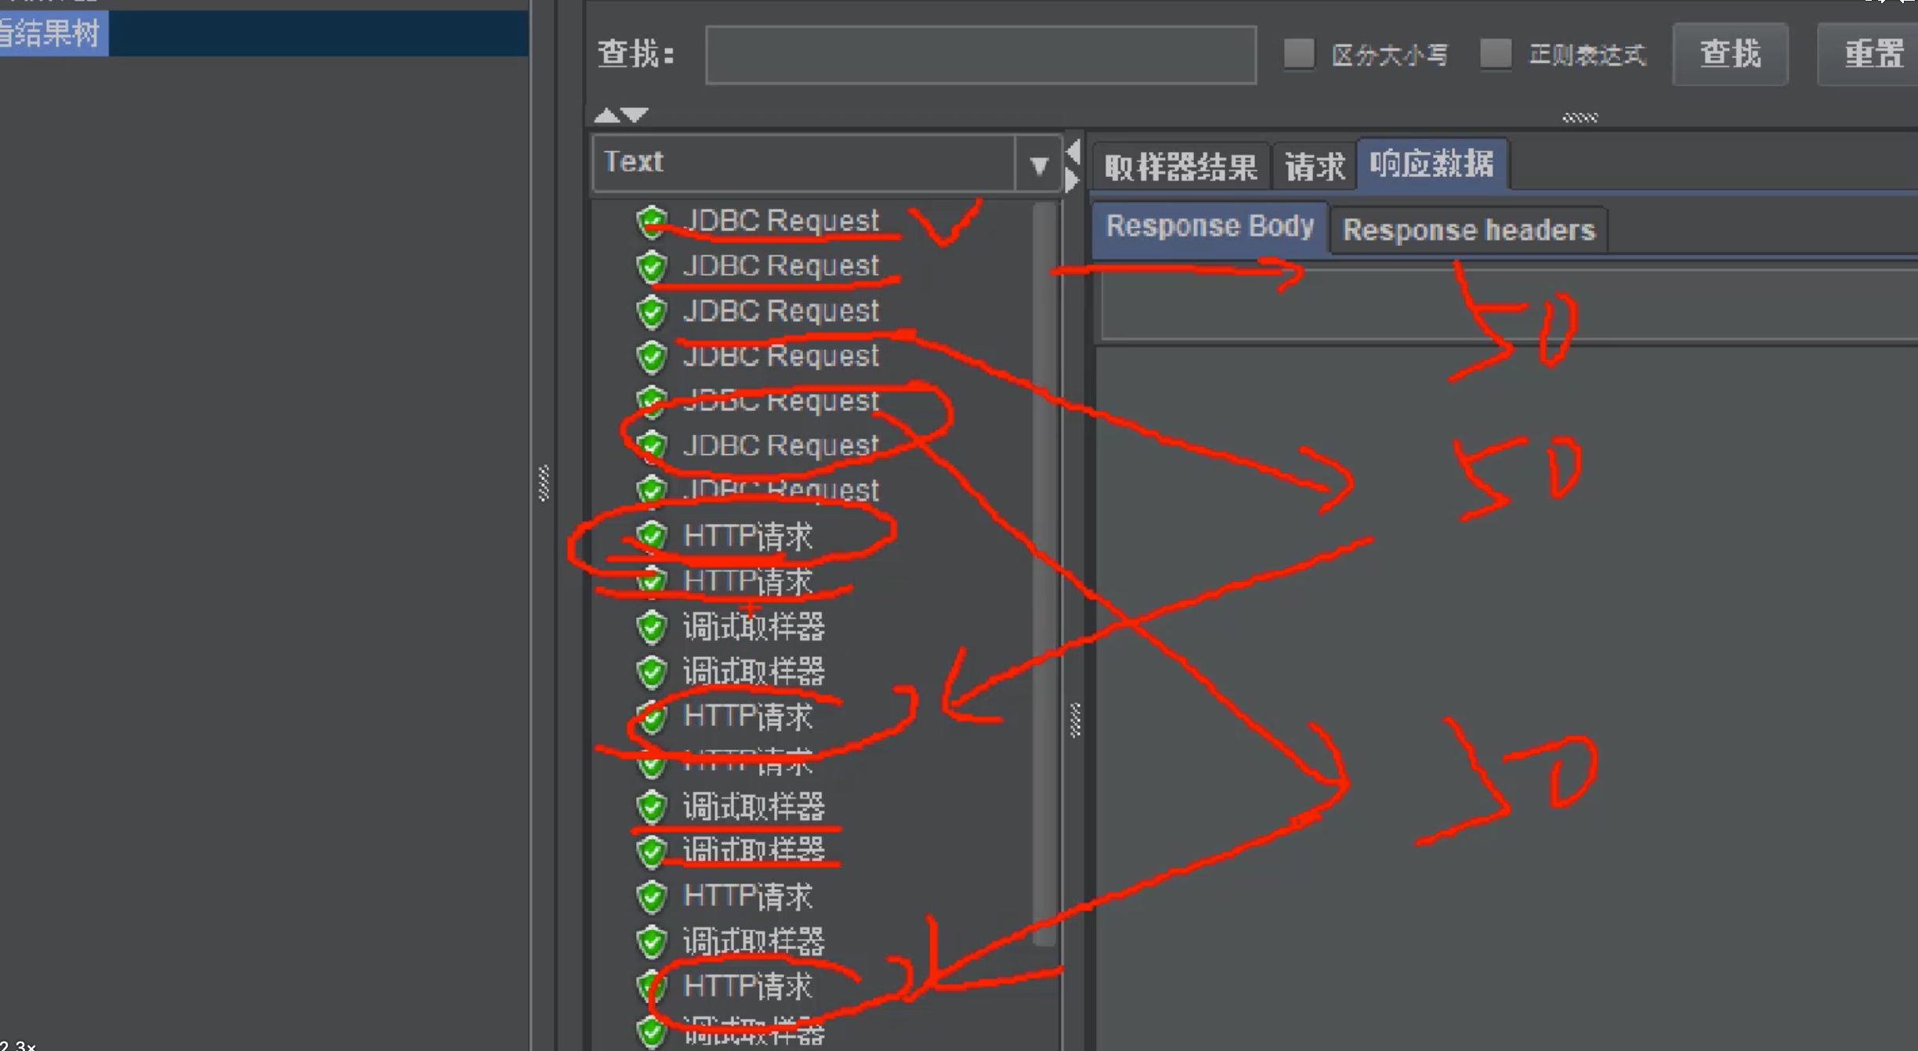
Task: Click the first JDBC Request icon
Action: click(x=651, y=220)
